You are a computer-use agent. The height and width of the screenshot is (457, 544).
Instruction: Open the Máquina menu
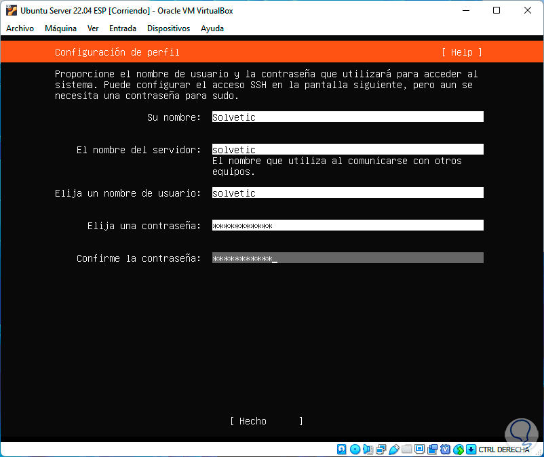(x=61, y=28)
